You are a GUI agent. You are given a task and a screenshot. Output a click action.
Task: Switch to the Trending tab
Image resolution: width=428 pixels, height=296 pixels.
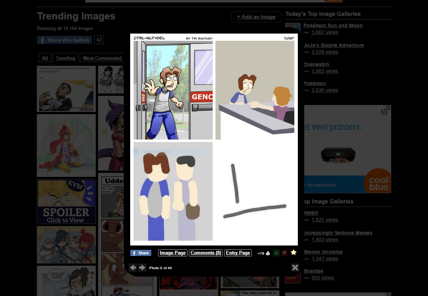click(65, 58)
